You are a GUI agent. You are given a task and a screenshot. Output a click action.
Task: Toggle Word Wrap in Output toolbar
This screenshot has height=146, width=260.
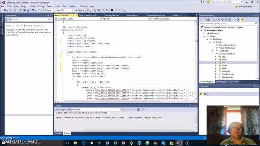(x=143, y=109)
